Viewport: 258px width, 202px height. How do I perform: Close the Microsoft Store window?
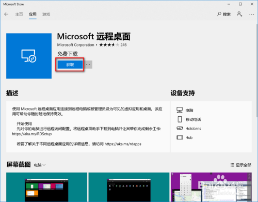coord(252,4)
